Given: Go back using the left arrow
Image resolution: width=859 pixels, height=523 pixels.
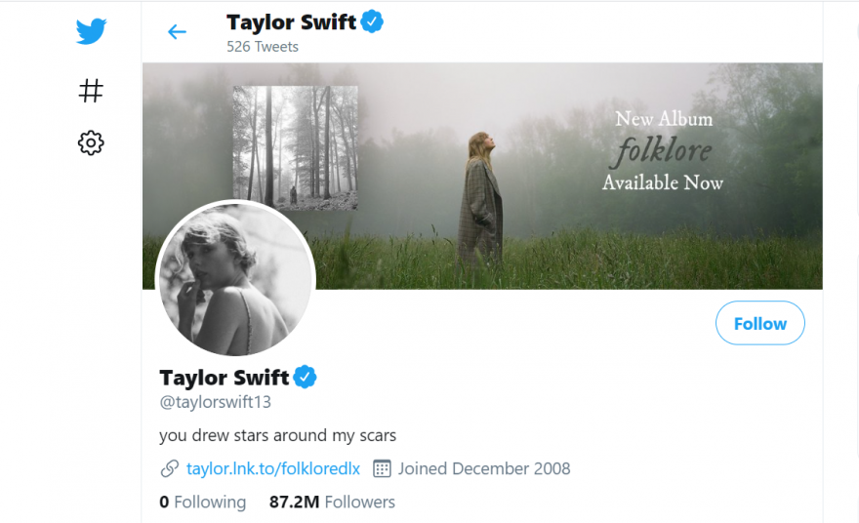Looking at the screenshot, I should [x=177, y=32].
